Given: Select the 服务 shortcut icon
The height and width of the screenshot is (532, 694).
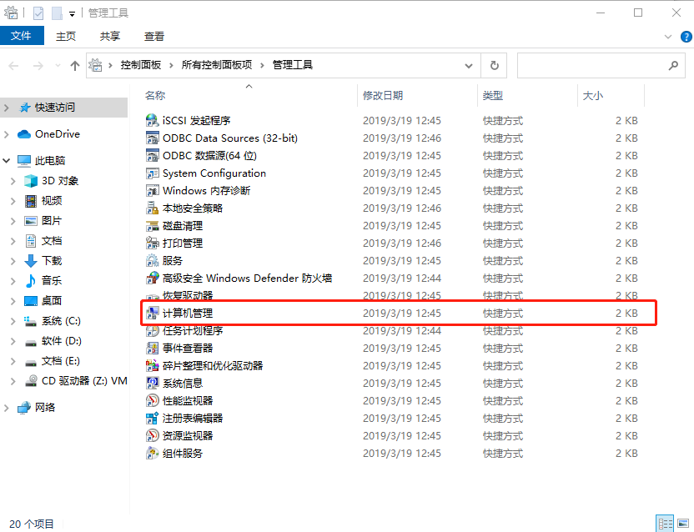Looking at the screenshot, I should click(x=153, y=260).
